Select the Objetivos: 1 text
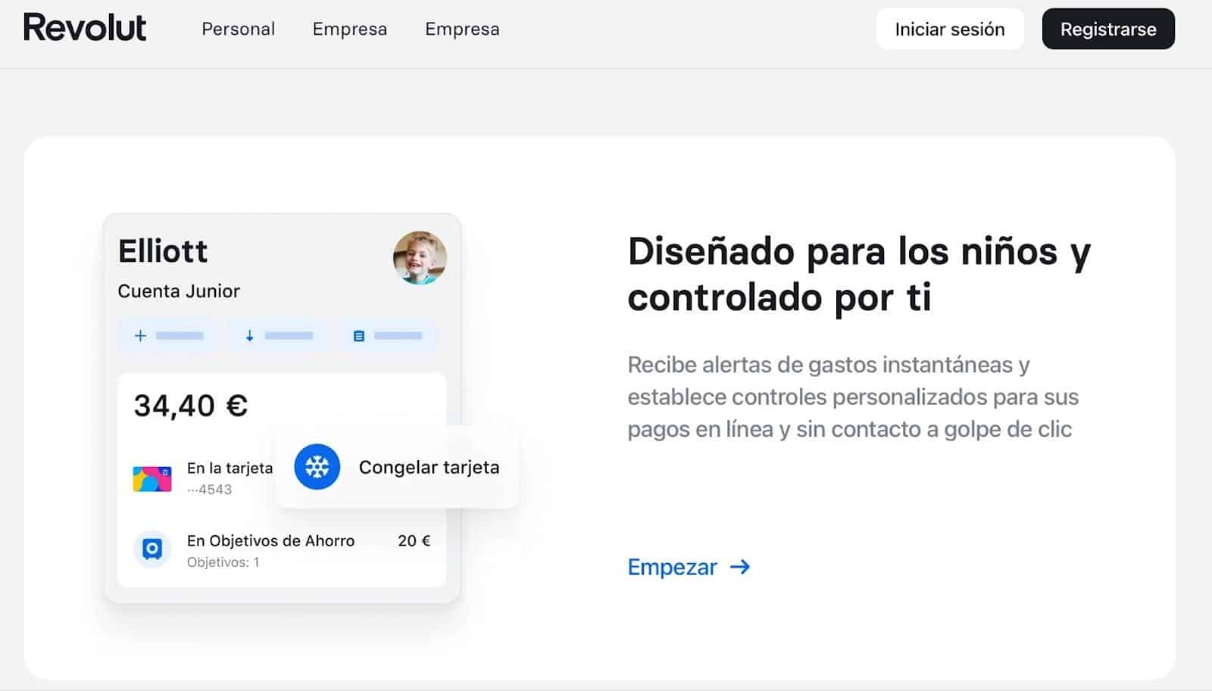The width and height of the screenshot is (1212, 691). 223,562
